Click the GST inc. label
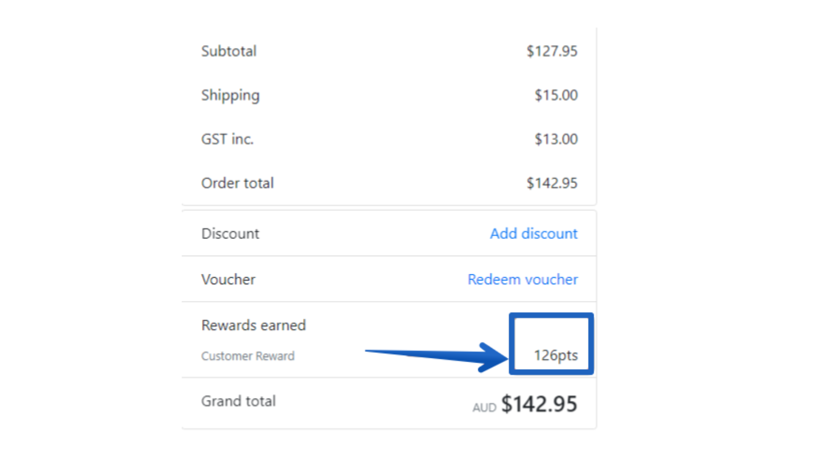Screen dimensions: 815x458 click(227, 139)
